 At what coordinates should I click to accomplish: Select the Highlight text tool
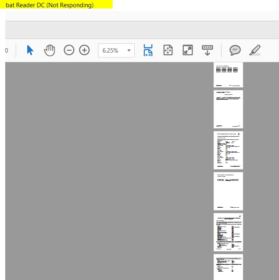click(x=255, y=50)
